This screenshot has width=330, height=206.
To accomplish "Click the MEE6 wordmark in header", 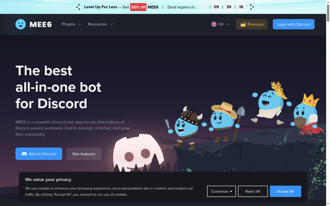I will click(x=41, y=24).
